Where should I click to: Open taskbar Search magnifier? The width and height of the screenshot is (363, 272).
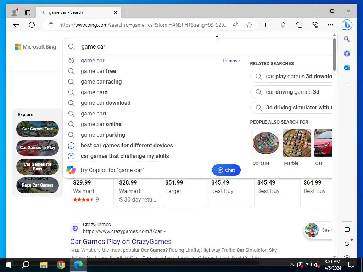(26, 265)
